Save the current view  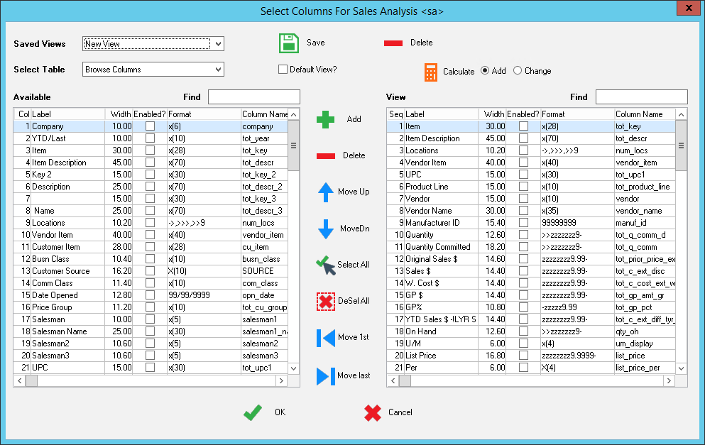[289, 43]
